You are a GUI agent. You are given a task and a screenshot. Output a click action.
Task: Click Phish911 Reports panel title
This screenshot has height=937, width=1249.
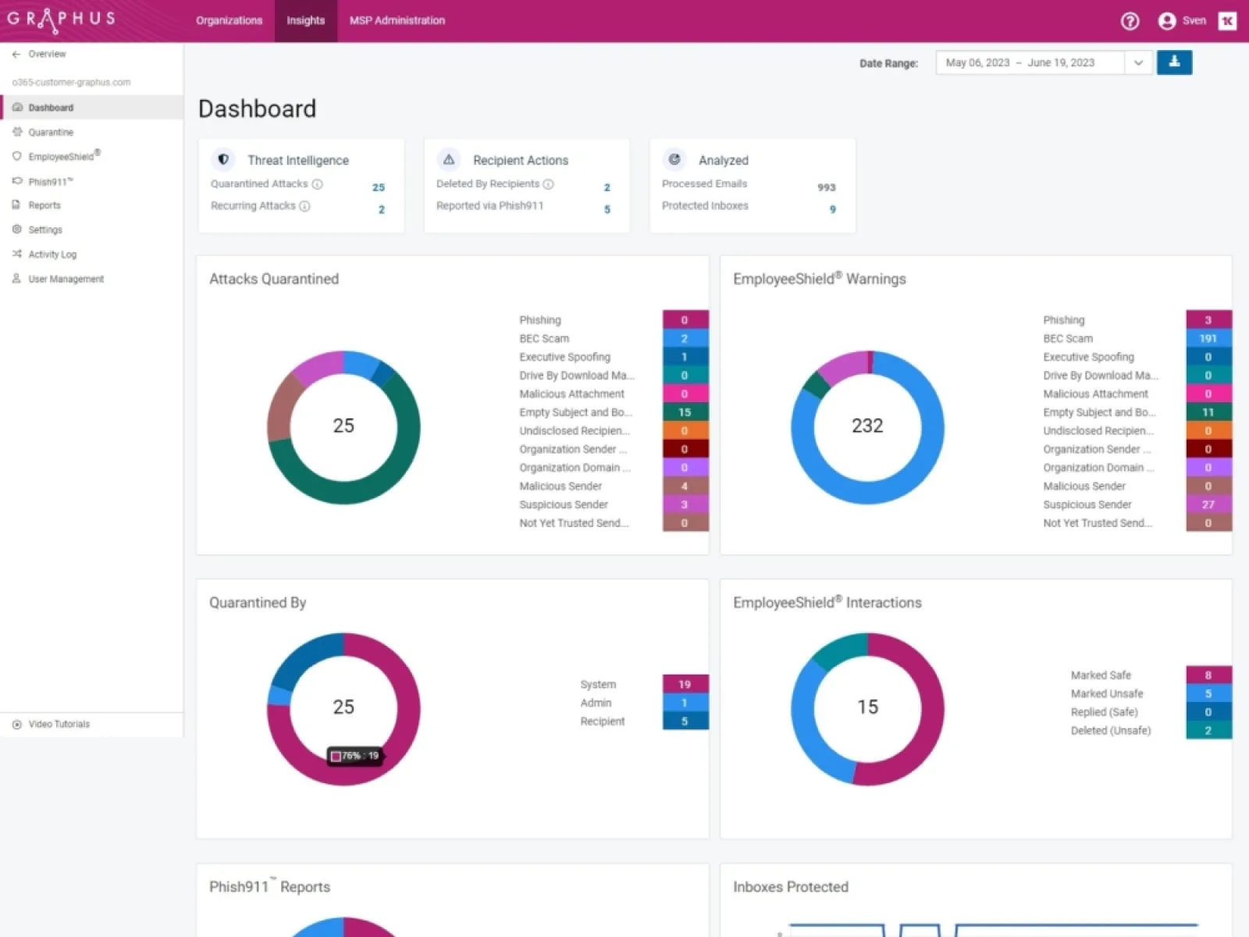pos(269,886)
